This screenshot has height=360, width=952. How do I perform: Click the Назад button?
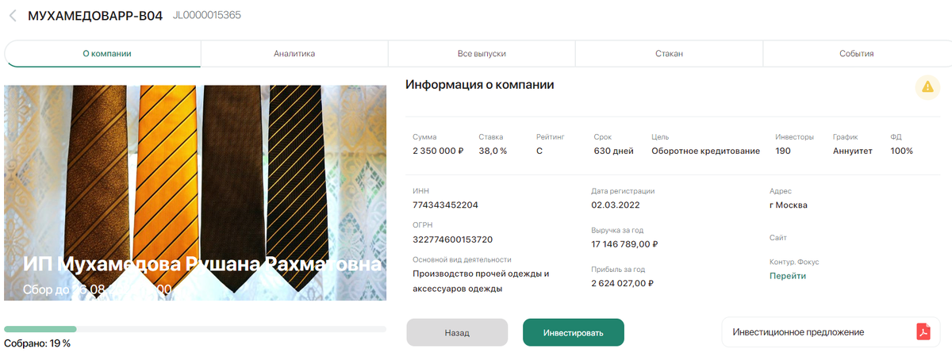coord(457,332)
